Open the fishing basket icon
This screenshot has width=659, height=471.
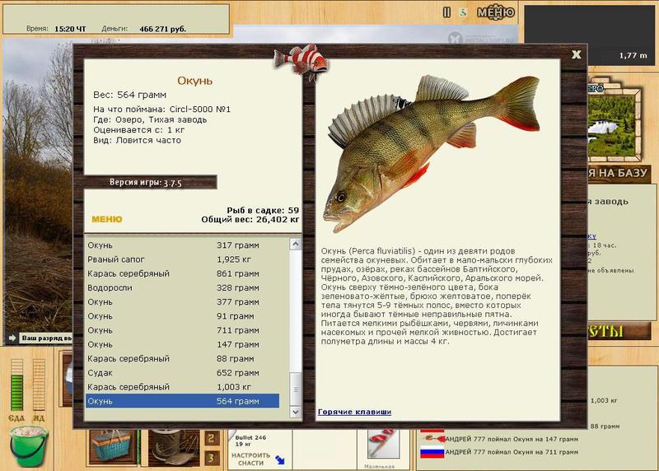[113, 446]
